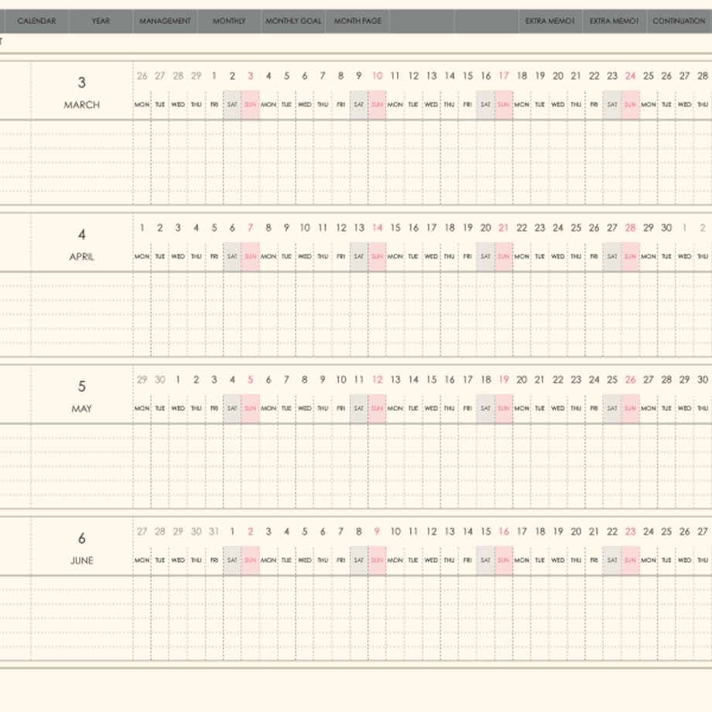Select the large number 3 above MARCH
712x712 pixels.
coord(82,83)
